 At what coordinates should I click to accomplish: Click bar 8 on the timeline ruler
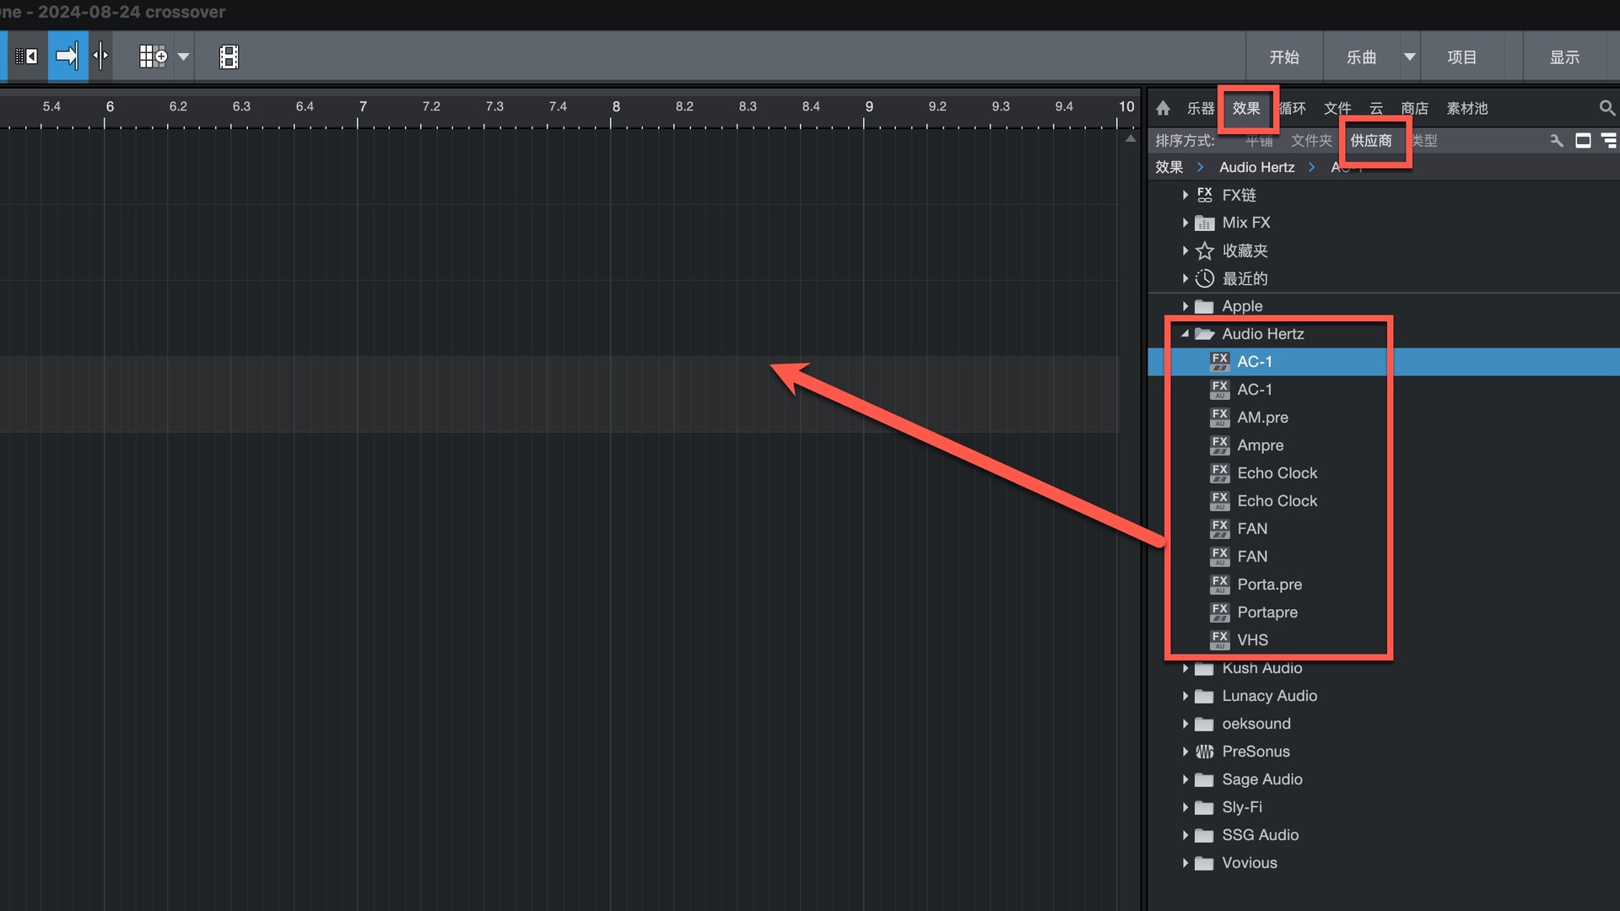tap(616, 107)
